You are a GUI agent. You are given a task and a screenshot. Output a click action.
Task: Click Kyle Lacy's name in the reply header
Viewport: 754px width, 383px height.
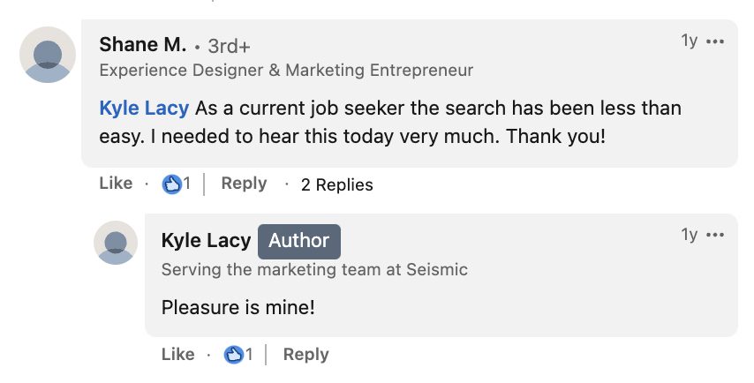pyautogui.click(x=206, y=240)
